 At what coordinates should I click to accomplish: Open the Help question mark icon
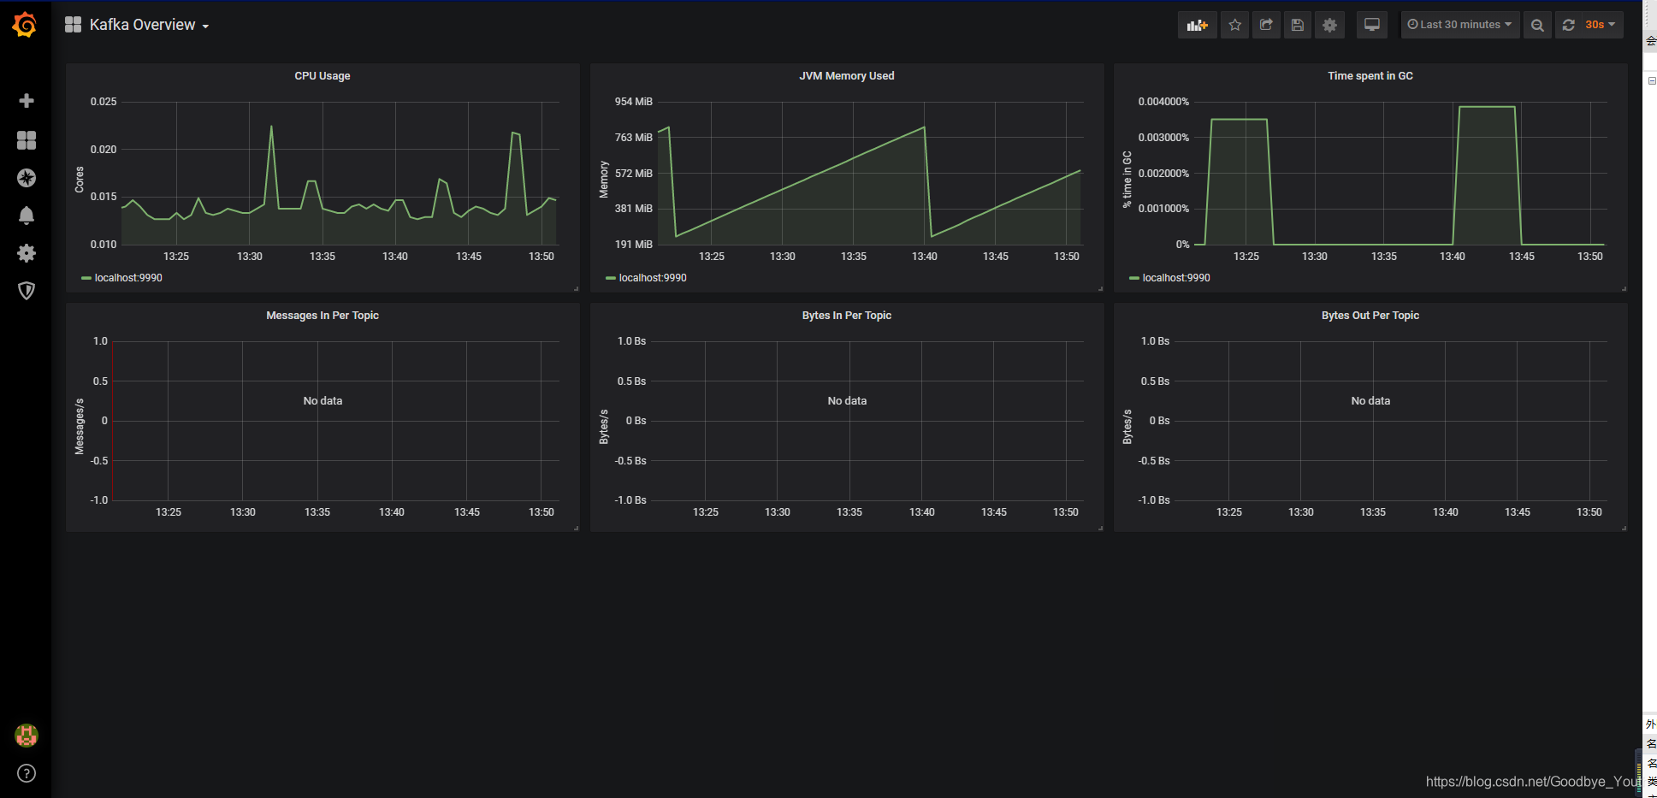[27, 773]
